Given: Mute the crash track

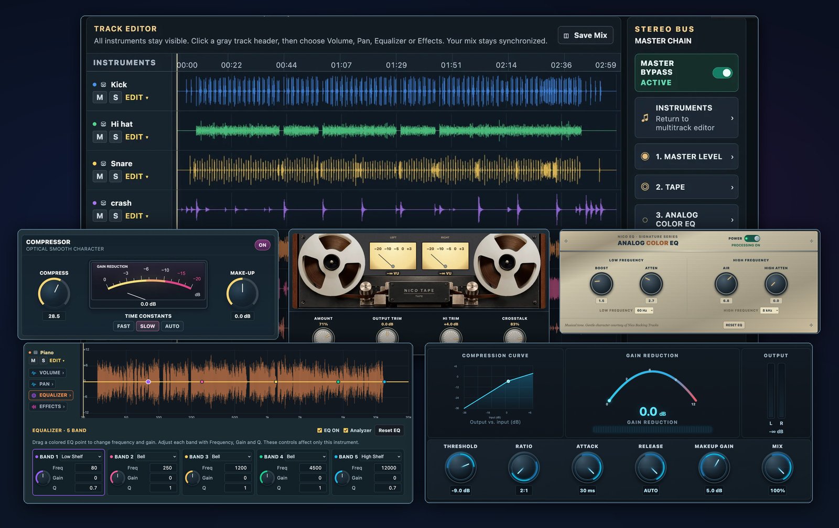Looking at the screenshot, I should coord(100,216).
